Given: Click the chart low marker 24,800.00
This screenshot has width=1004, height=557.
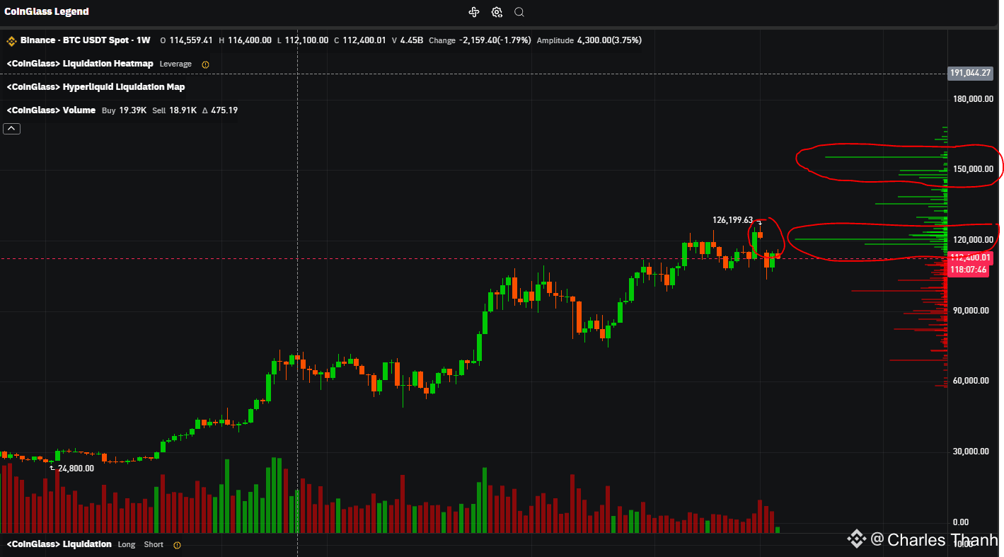Looking at the screenshot, I should 76,469.
